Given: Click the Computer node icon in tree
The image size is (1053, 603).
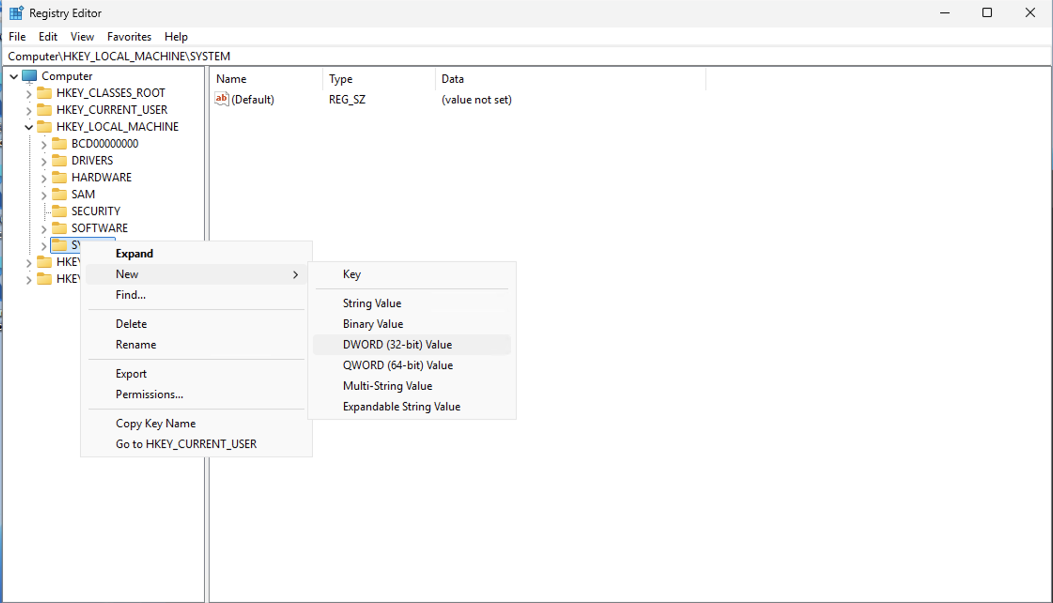Looking at the screenshot, I should pos(29,76).
